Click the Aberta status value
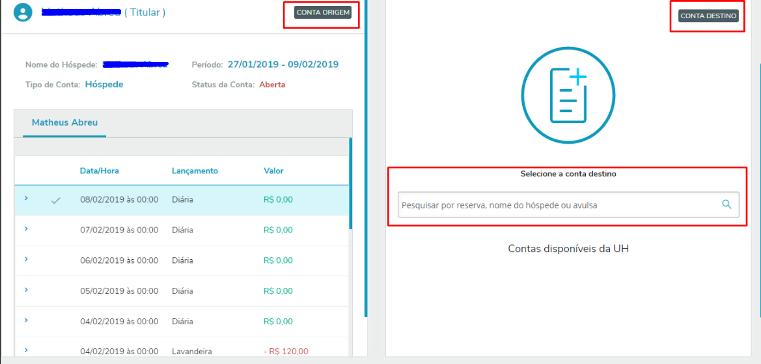761x364 pixels. point(272,85)
